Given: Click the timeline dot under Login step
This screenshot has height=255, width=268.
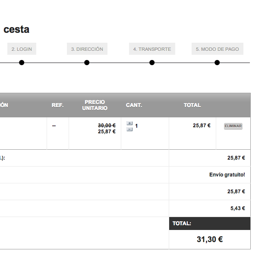Looking at the screenshot, I should [22, 63].
